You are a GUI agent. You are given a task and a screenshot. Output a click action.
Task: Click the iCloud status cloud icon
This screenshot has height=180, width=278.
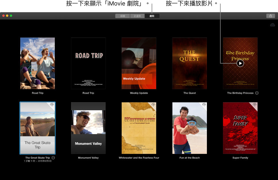click(x=272, y=25)
